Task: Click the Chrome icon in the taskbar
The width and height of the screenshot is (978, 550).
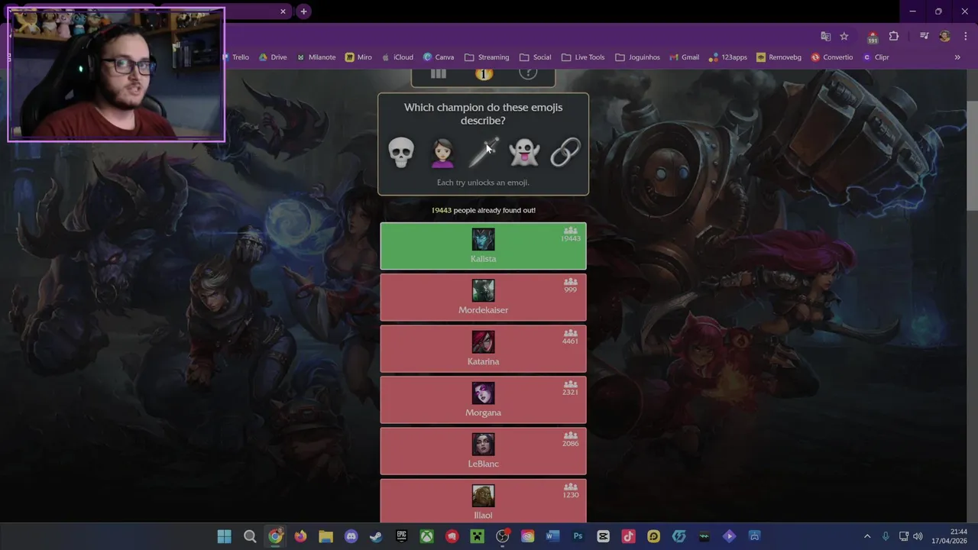Action: coord(275,536)
